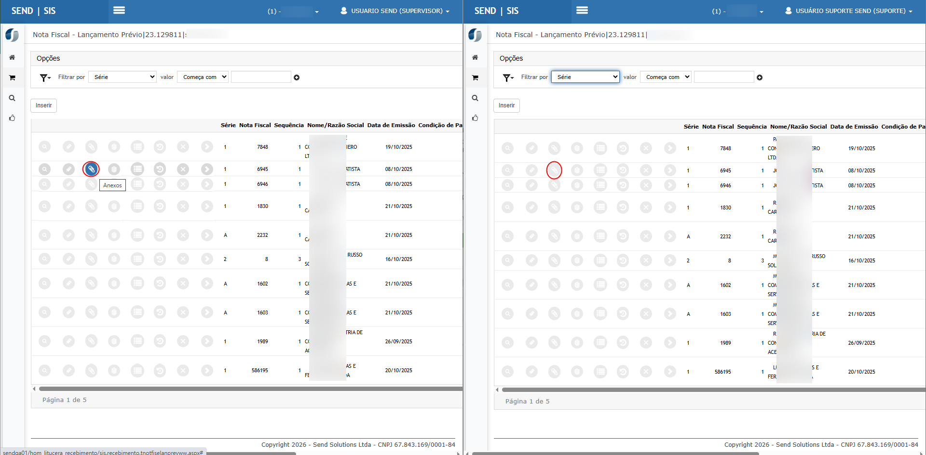Click magnifier view icon for nota 1830, left panel
This screenshot has width=926, height=455.
point(44,207)
